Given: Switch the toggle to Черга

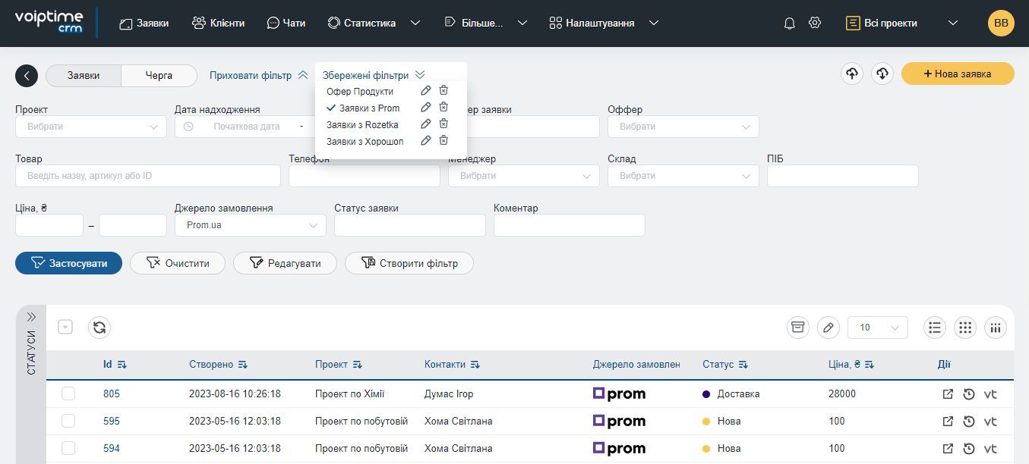Looking at the screenshot, I should pyautogui.click(x=159, y=75).
